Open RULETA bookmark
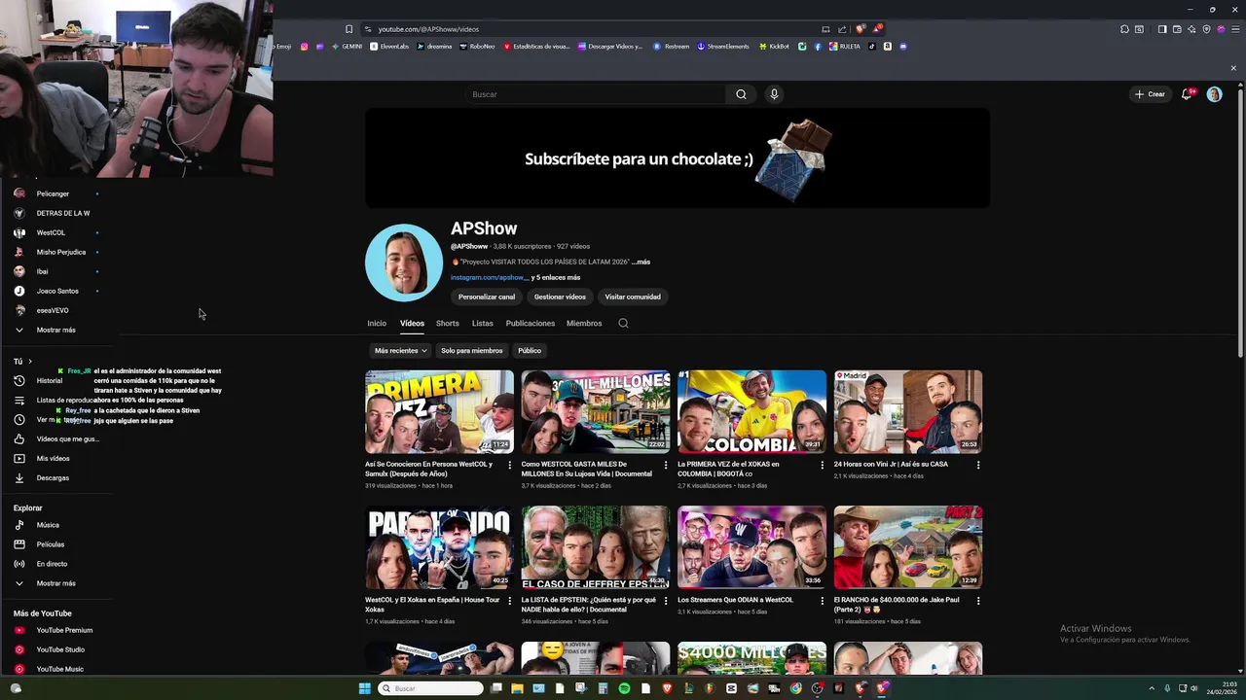Image resolution: width=1246 pixels, height=700 pixels. [x=845, y=47]
